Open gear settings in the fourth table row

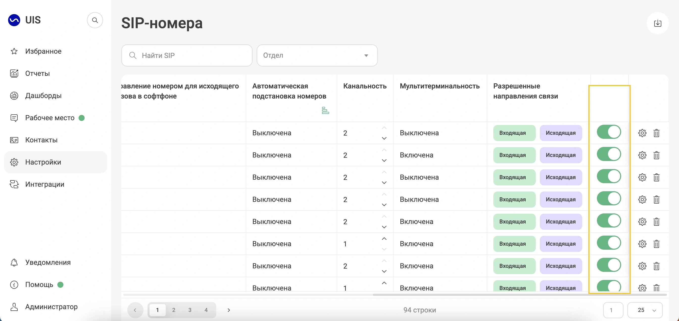click(x=642, y=200)
